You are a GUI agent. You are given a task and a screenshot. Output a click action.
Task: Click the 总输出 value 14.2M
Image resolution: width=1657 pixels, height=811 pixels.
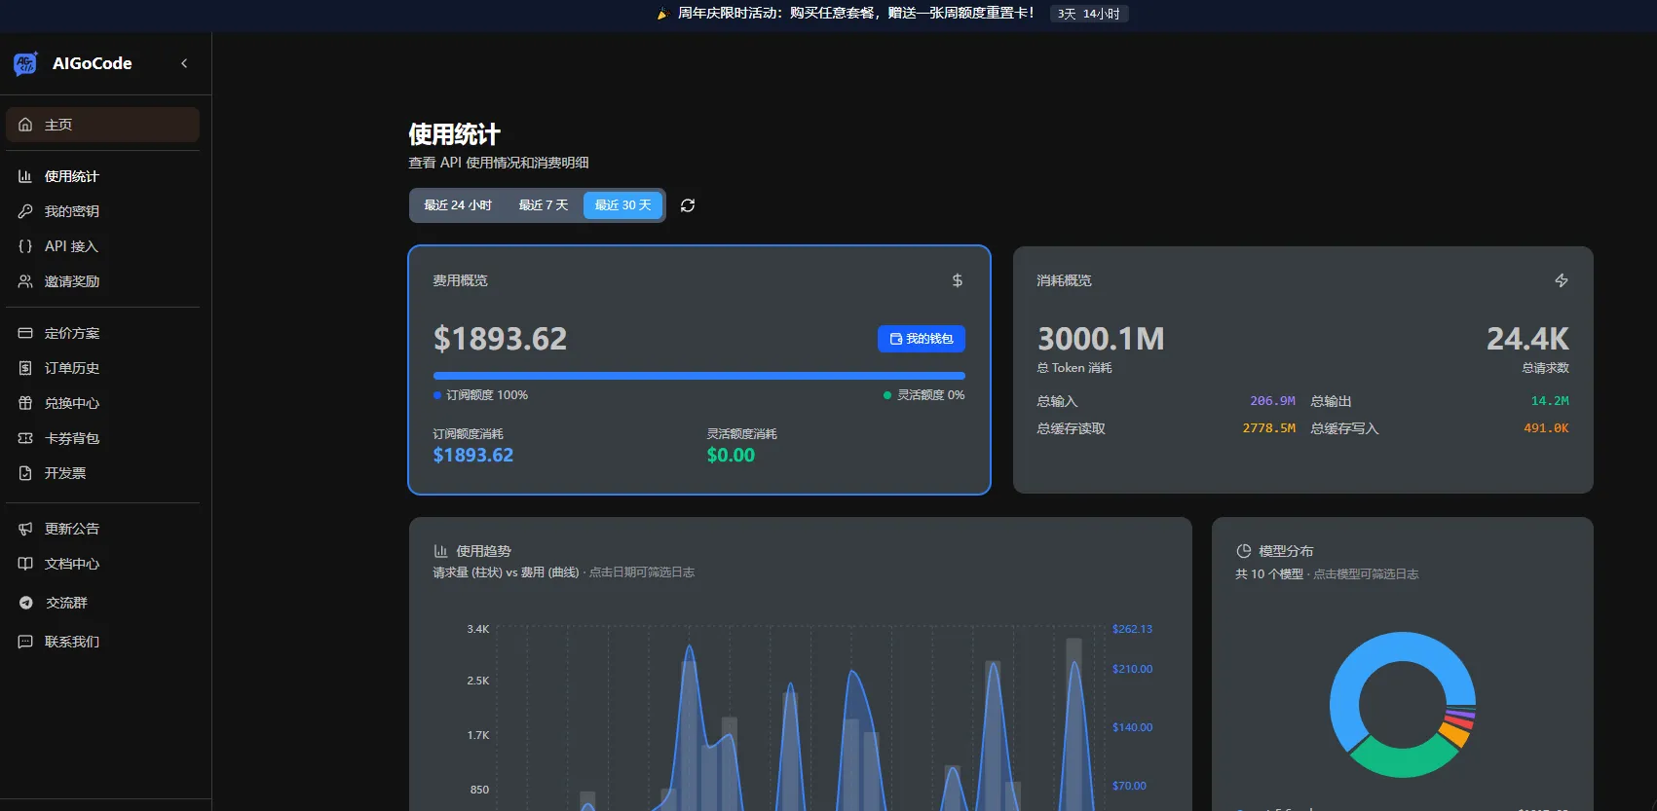click(1550, 401)
